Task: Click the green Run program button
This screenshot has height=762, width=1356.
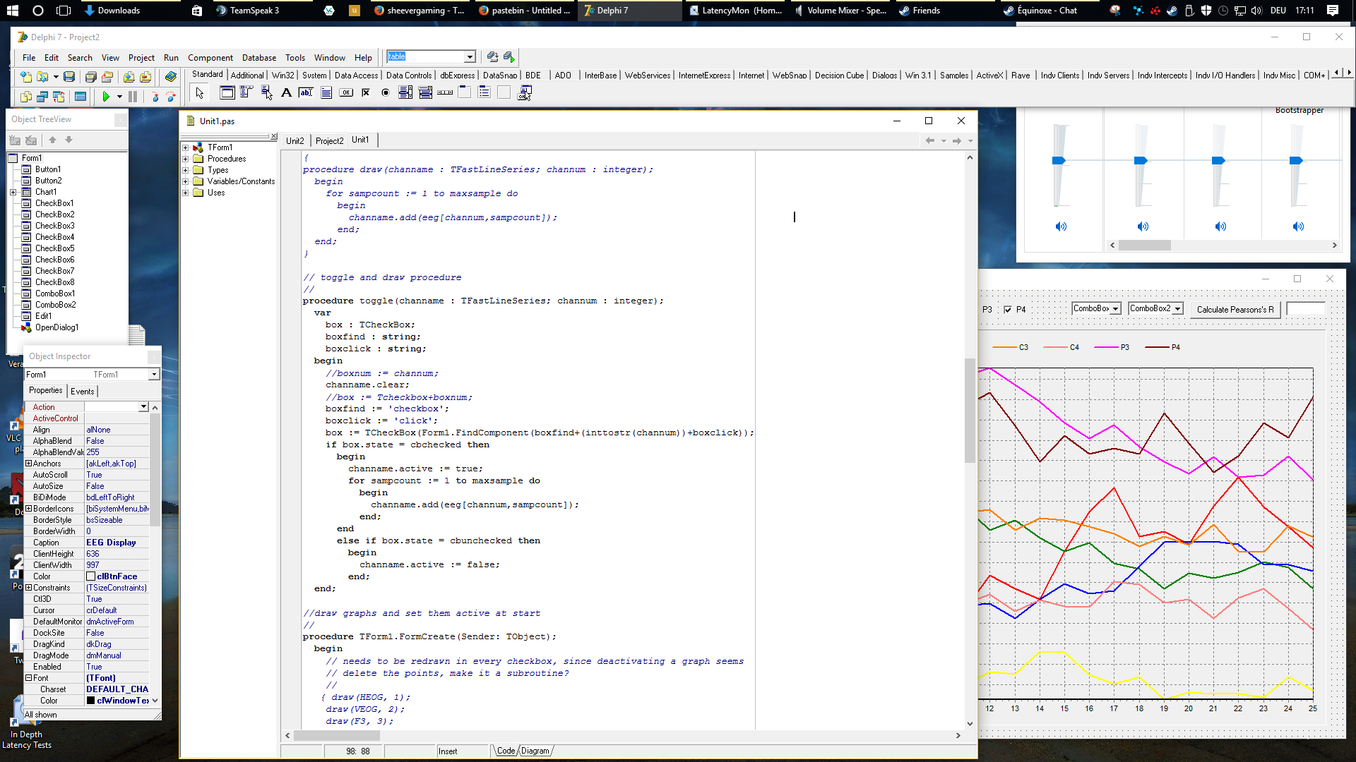Action: click(106, 97)
